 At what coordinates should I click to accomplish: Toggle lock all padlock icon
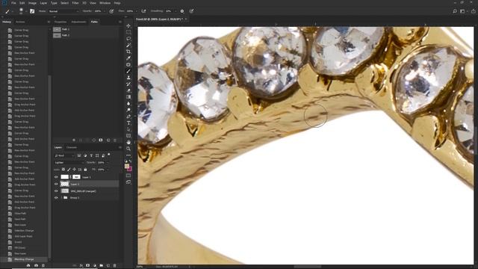[85, 170]
